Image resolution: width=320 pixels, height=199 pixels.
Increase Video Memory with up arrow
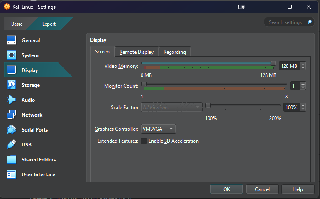tap(303, 64)
